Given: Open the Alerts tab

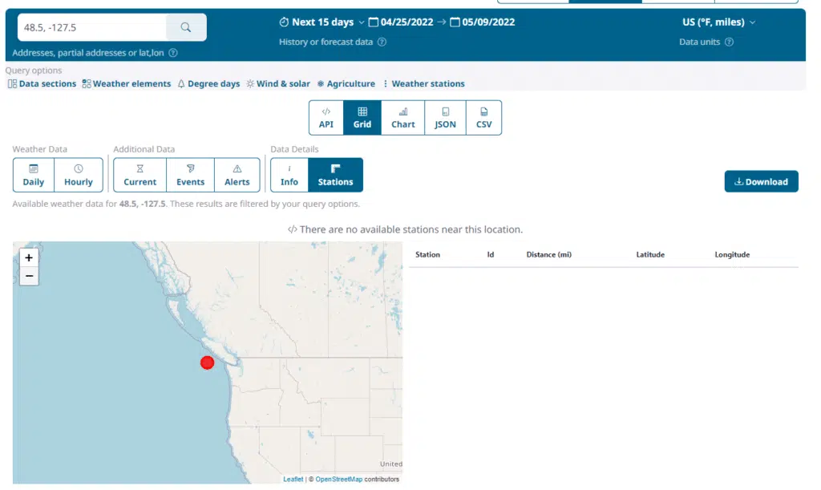Looking at the screenshot, I should coord(237,175).
